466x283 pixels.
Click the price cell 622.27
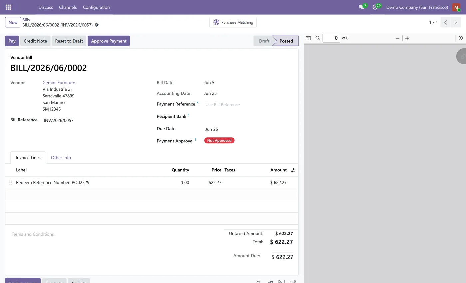click(215, 183)
